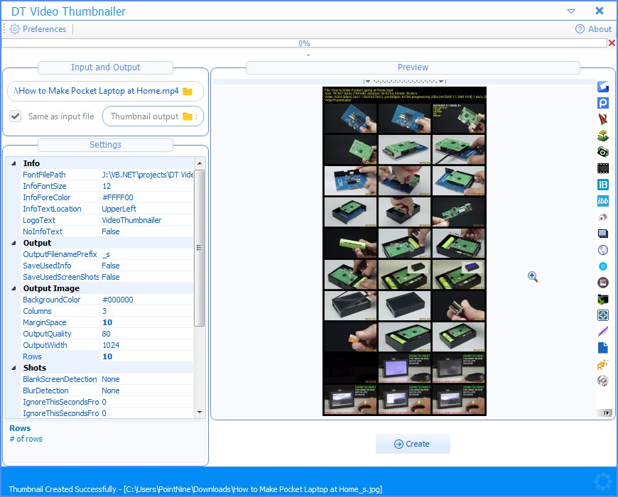Click the Create button
Viewport: 618px width, 497px height.
pyautogui.click(x=413, y=444)
